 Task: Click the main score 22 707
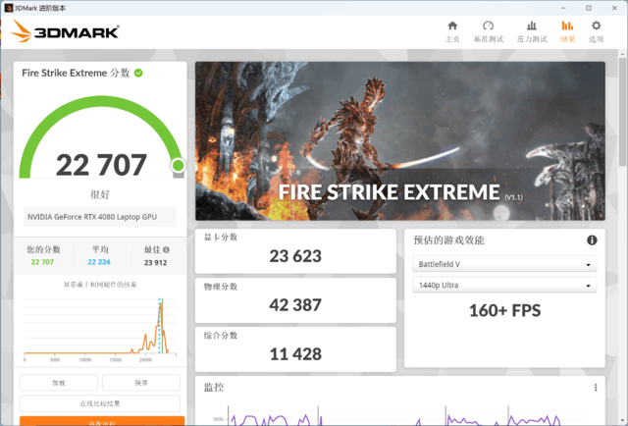101,165
